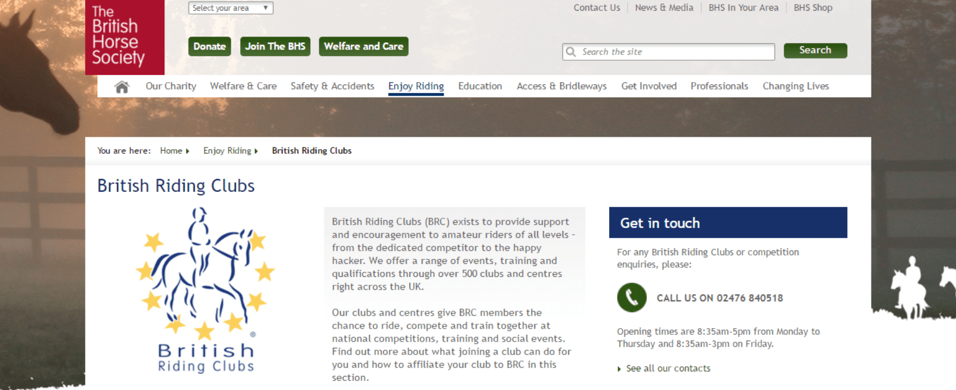Open the Welfare and Care green button
This screenshot has height=390, width=956.
[x=364, y=46]
